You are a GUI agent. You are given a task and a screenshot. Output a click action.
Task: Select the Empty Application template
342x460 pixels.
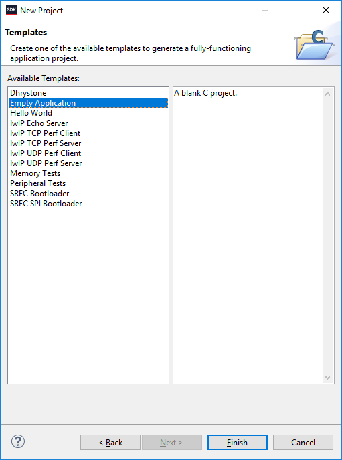click(x=88, y=103)
